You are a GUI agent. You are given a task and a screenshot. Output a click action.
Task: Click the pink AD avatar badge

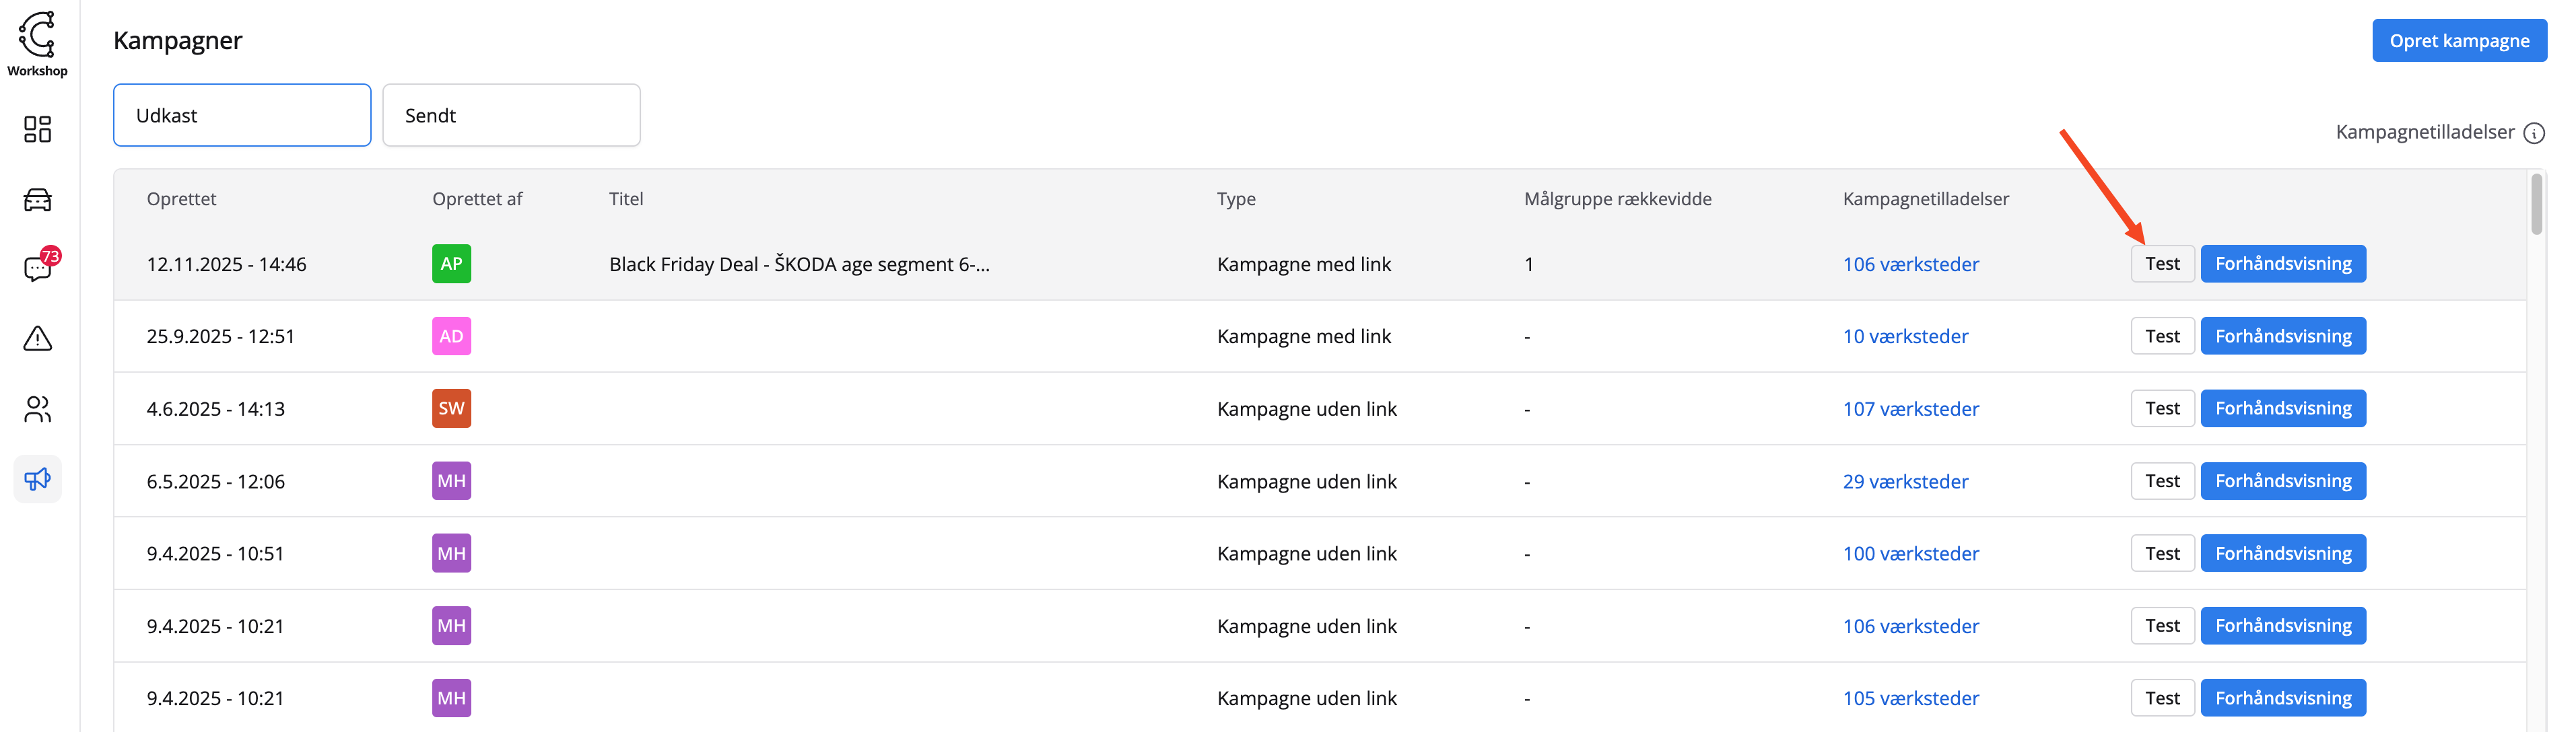click(451, 336)
